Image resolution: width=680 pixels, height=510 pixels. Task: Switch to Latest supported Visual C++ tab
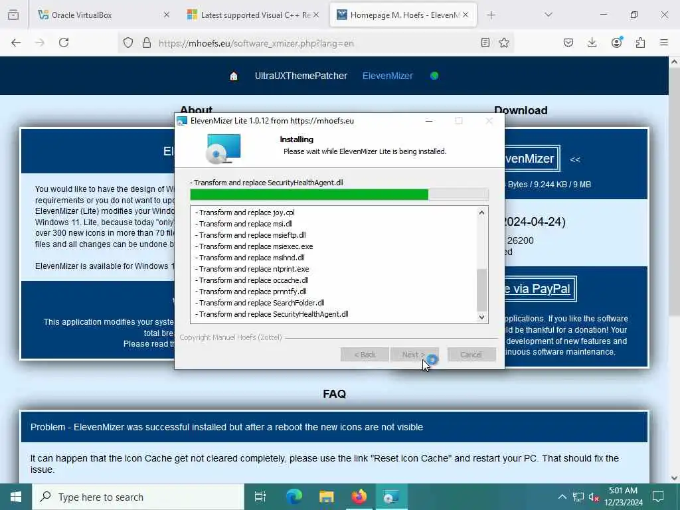point(252,15)
